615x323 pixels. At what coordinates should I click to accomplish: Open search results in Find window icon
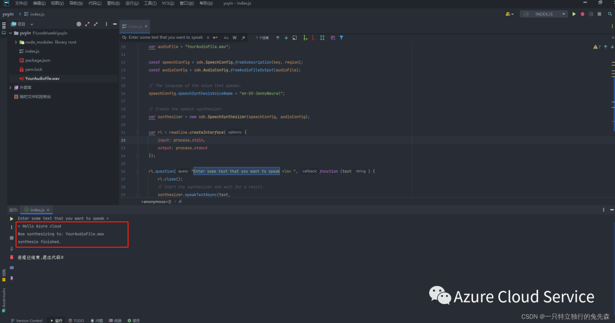(294, 38)
